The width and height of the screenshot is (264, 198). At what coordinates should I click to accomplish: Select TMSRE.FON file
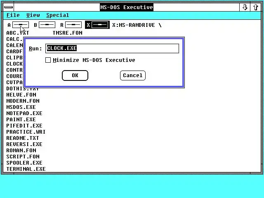coord(68,33)
